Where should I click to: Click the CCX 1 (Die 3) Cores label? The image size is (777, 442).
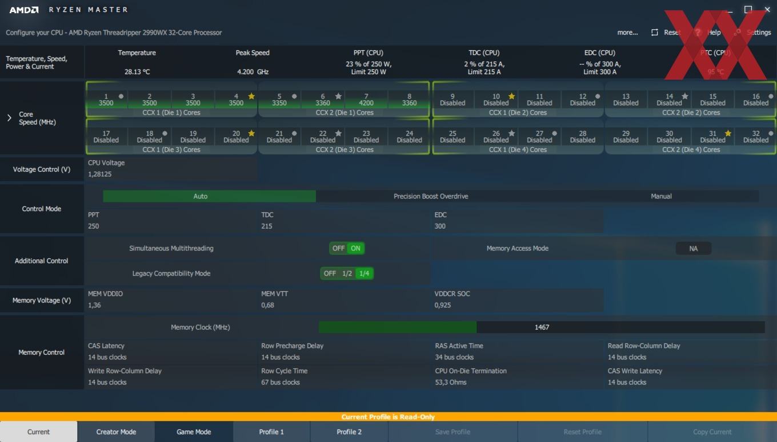click(x=171, y=149)
